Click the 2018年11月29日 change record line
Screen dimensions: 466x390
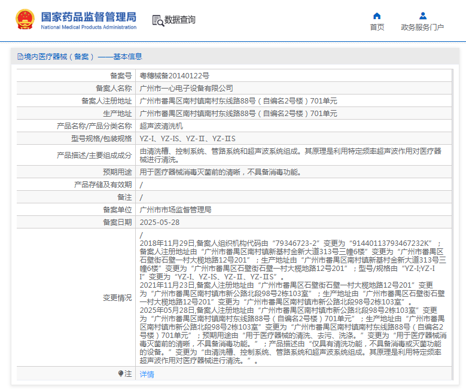290,243
